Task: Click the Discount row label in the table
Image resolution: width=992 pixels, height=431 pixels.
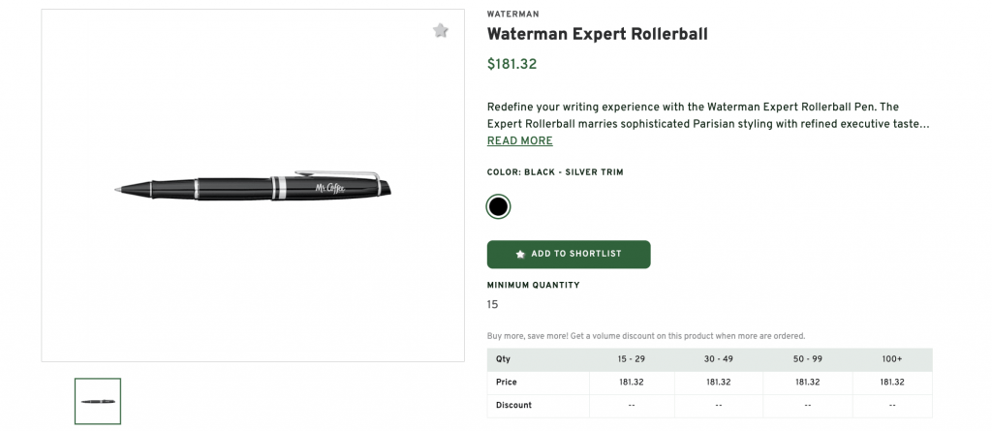Action: (x=513, y=405)
